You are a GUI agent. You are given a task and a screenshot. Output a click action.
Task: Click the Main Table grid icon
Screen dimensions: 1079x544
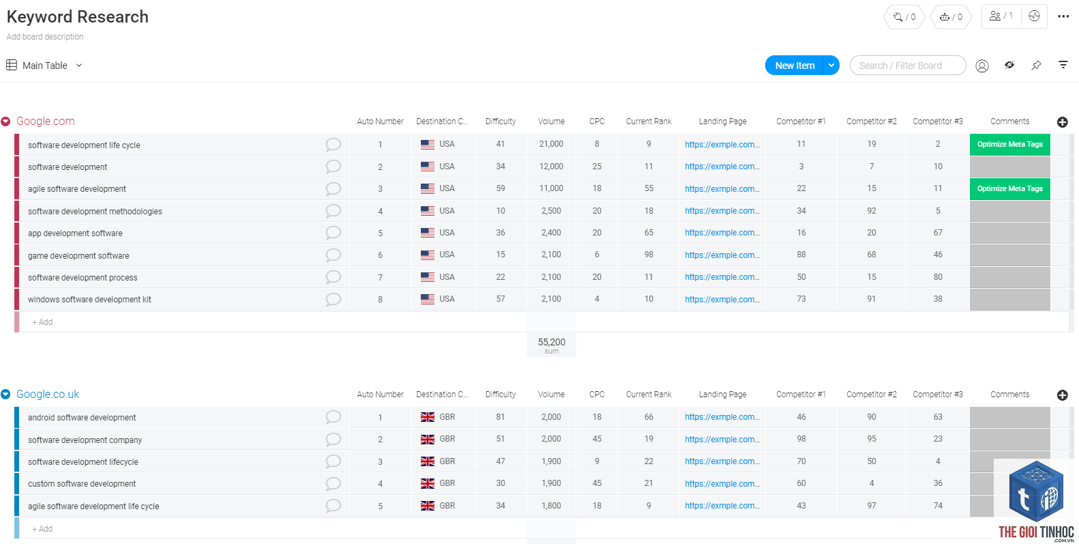[12, 65]
